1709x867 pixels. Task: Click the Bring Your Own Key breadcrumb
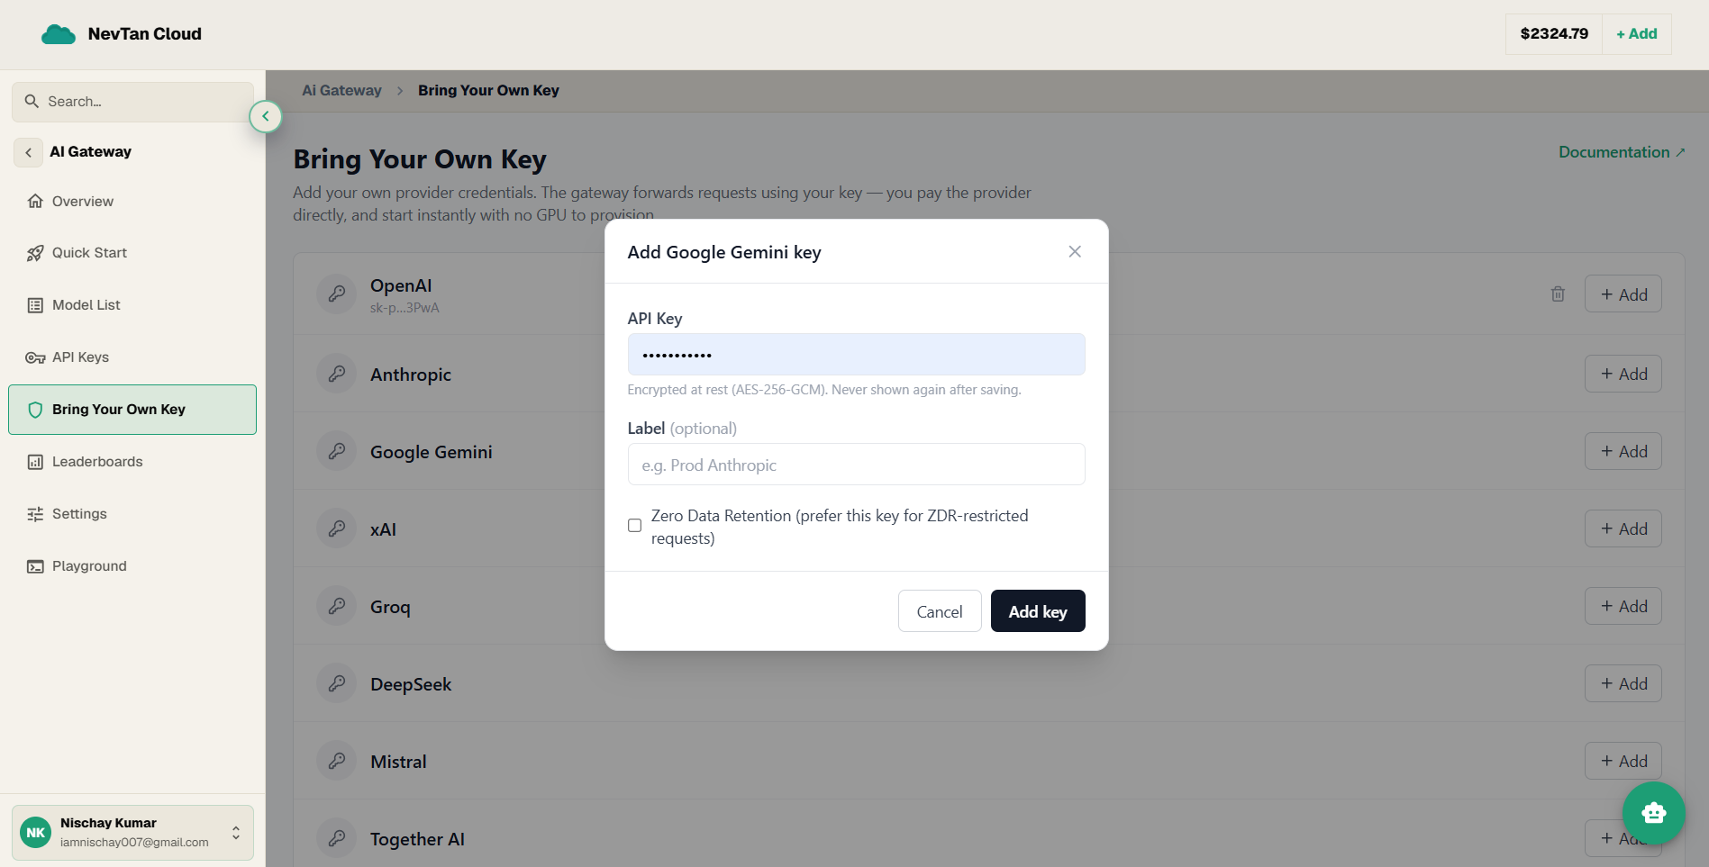488,91
